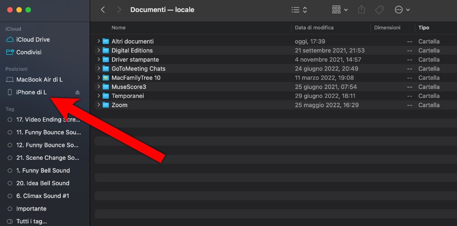Screen dimensions: 457x226
Task: Expand the Altri documenti folder chevron
Action: (x=99, y=41)
